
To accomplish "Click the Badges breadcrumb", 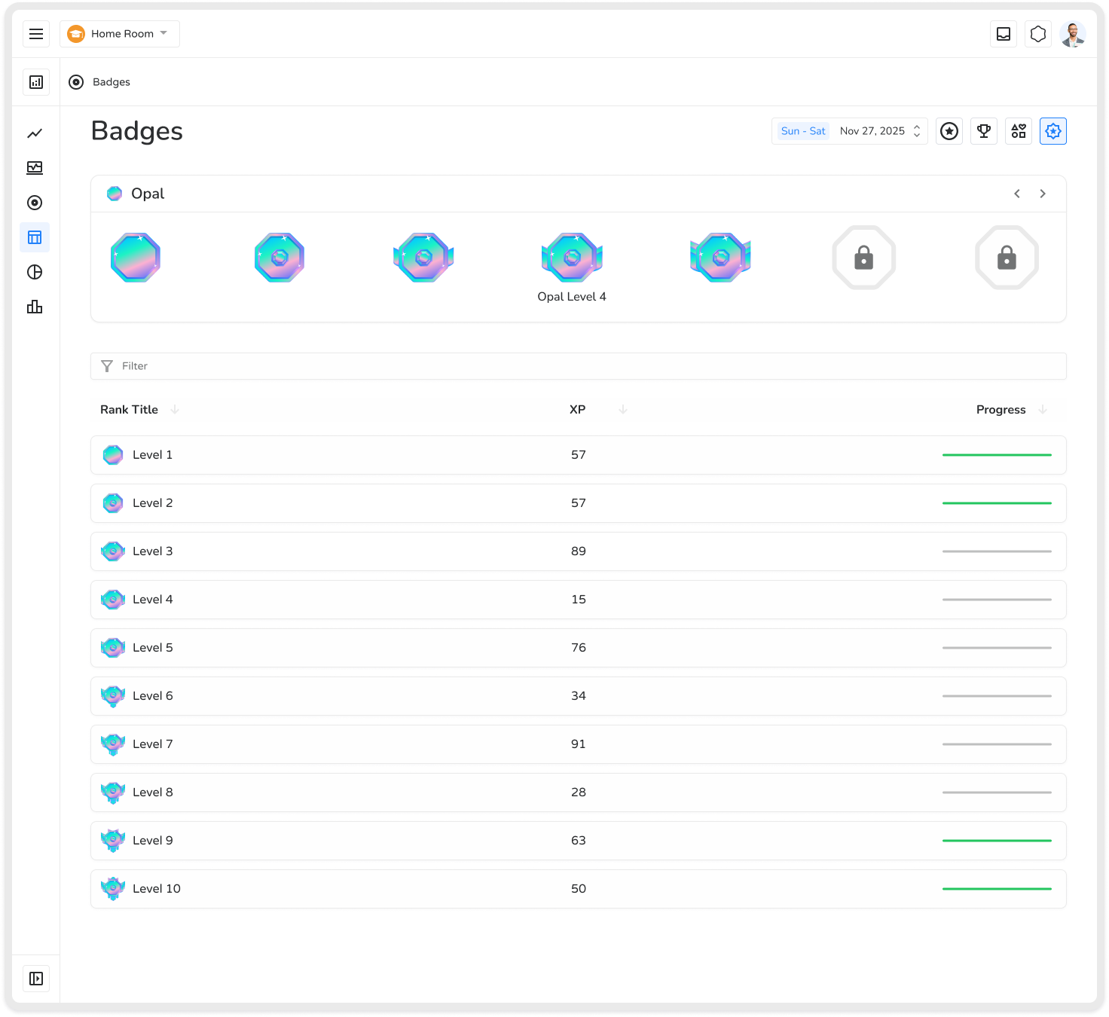I will [111, 82].
